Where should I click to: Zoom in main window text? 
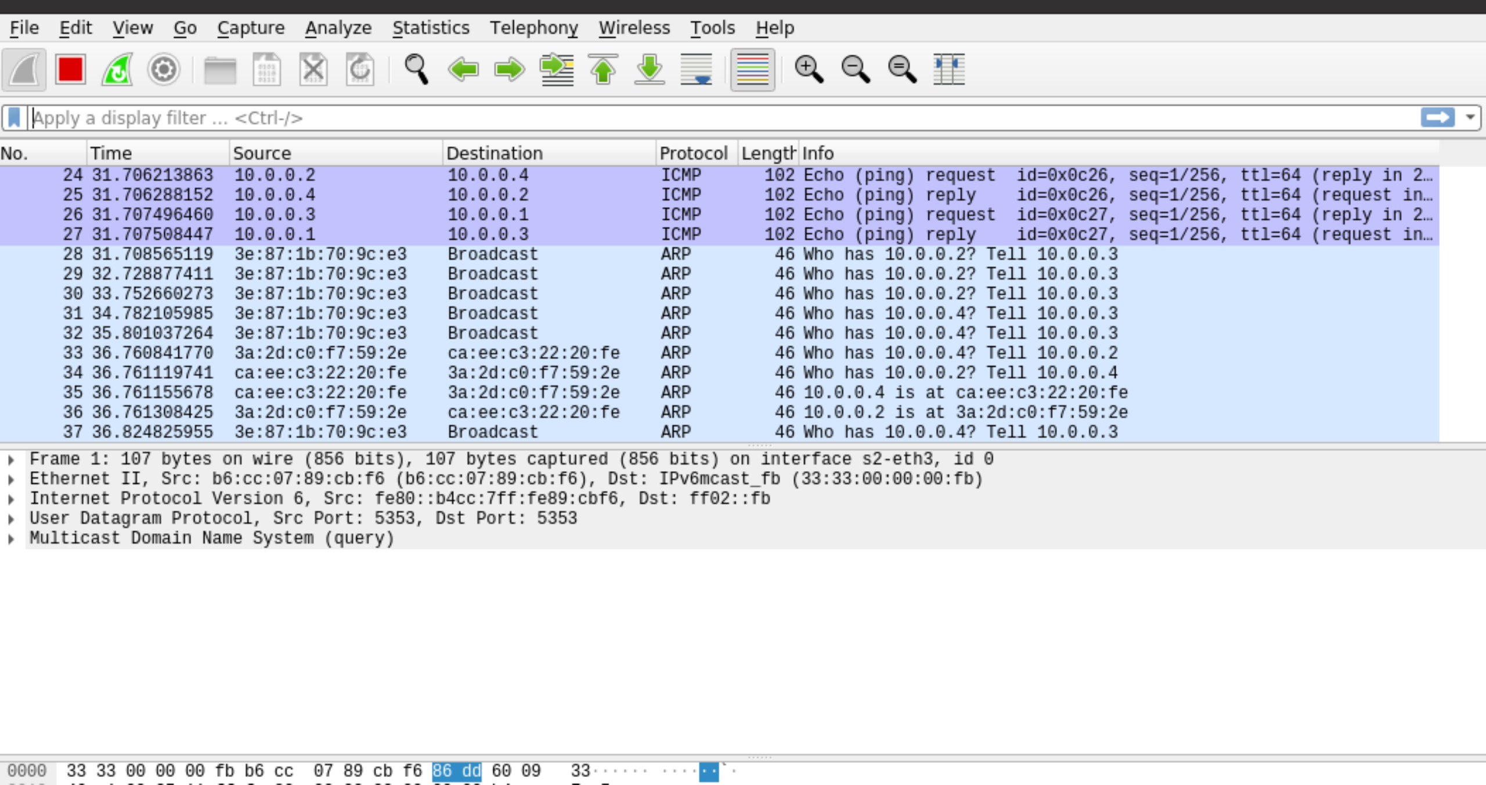pos(809,70)
